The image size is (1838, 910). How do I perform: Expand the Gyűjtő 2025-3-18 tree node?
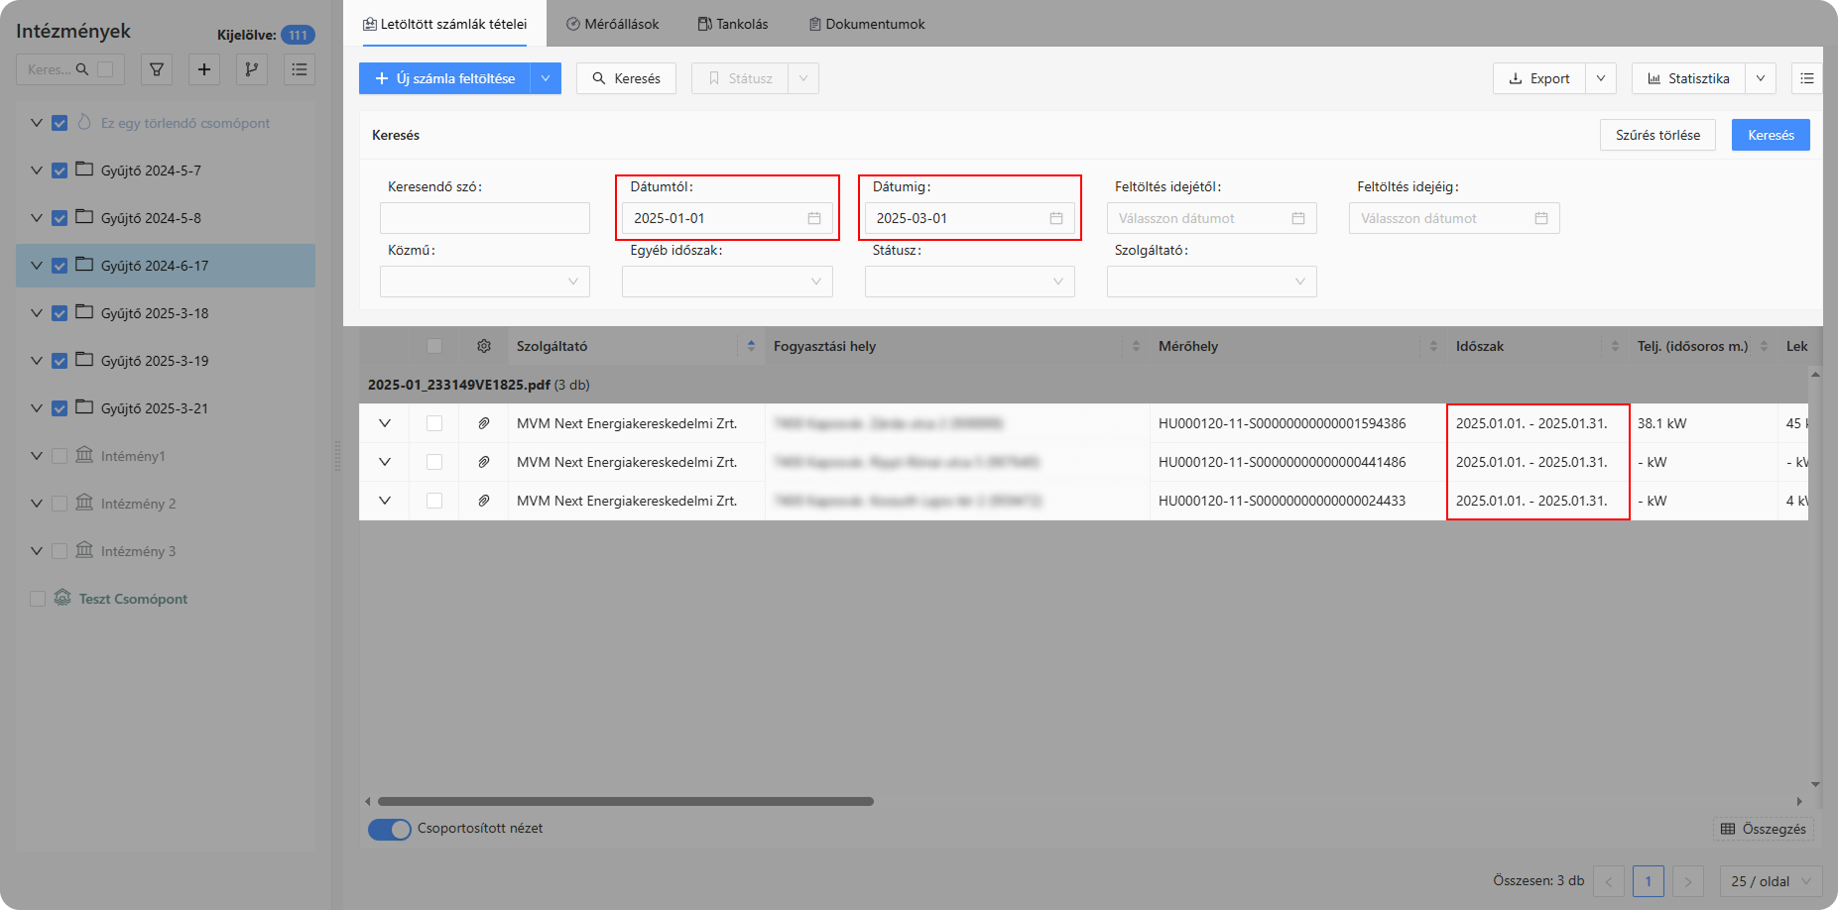(x=37, y=313)
